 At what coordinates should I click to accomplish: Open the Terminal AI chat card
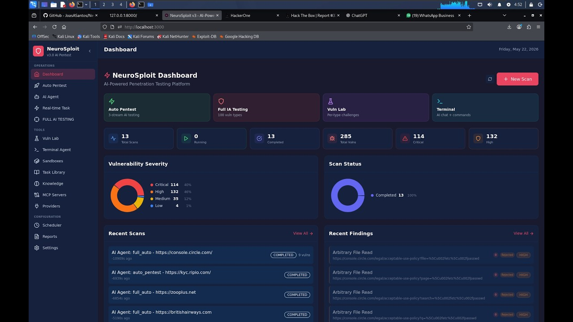pos(485,107)
